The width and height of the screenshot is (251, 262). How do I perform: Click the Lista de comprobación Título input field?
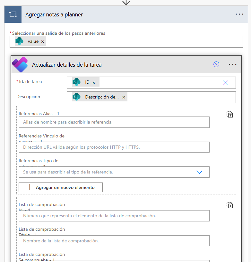point(114,241)
